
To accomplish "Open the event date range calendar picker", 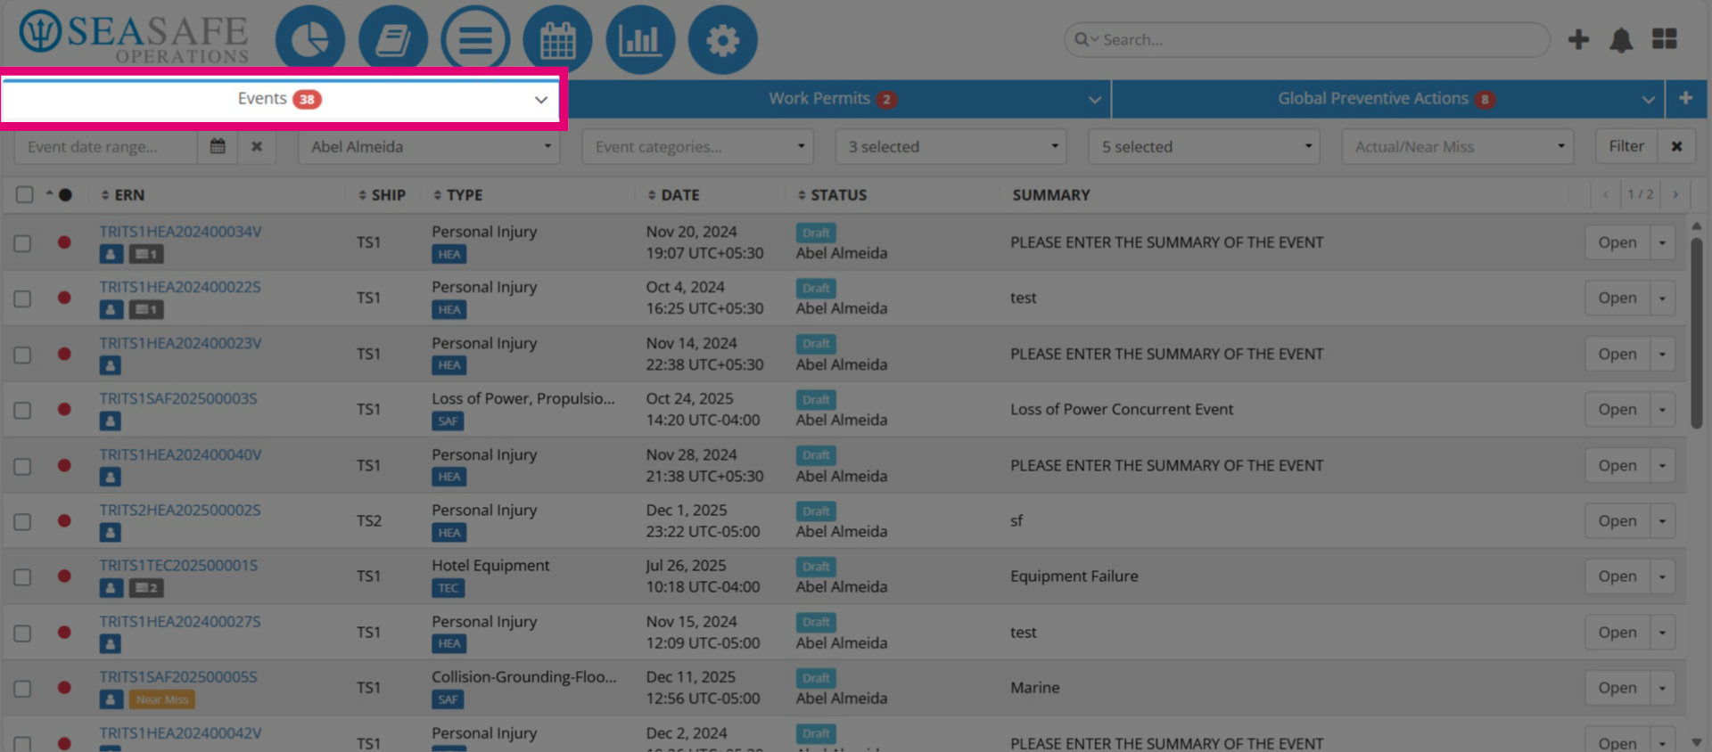I will click(x=218, y=146).
